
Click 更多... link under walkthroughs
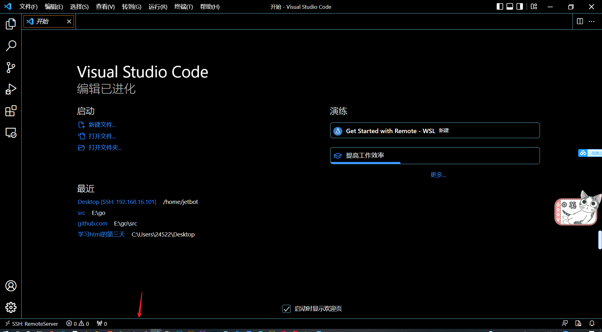pos(438,175)
